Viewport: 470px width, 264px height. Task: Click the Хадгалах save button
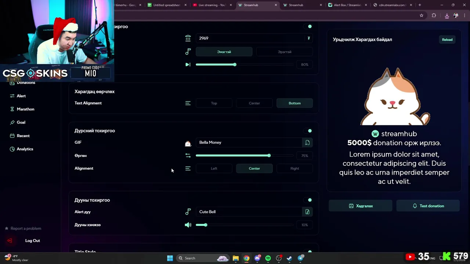pyautogui.click(x=361, y=206)
